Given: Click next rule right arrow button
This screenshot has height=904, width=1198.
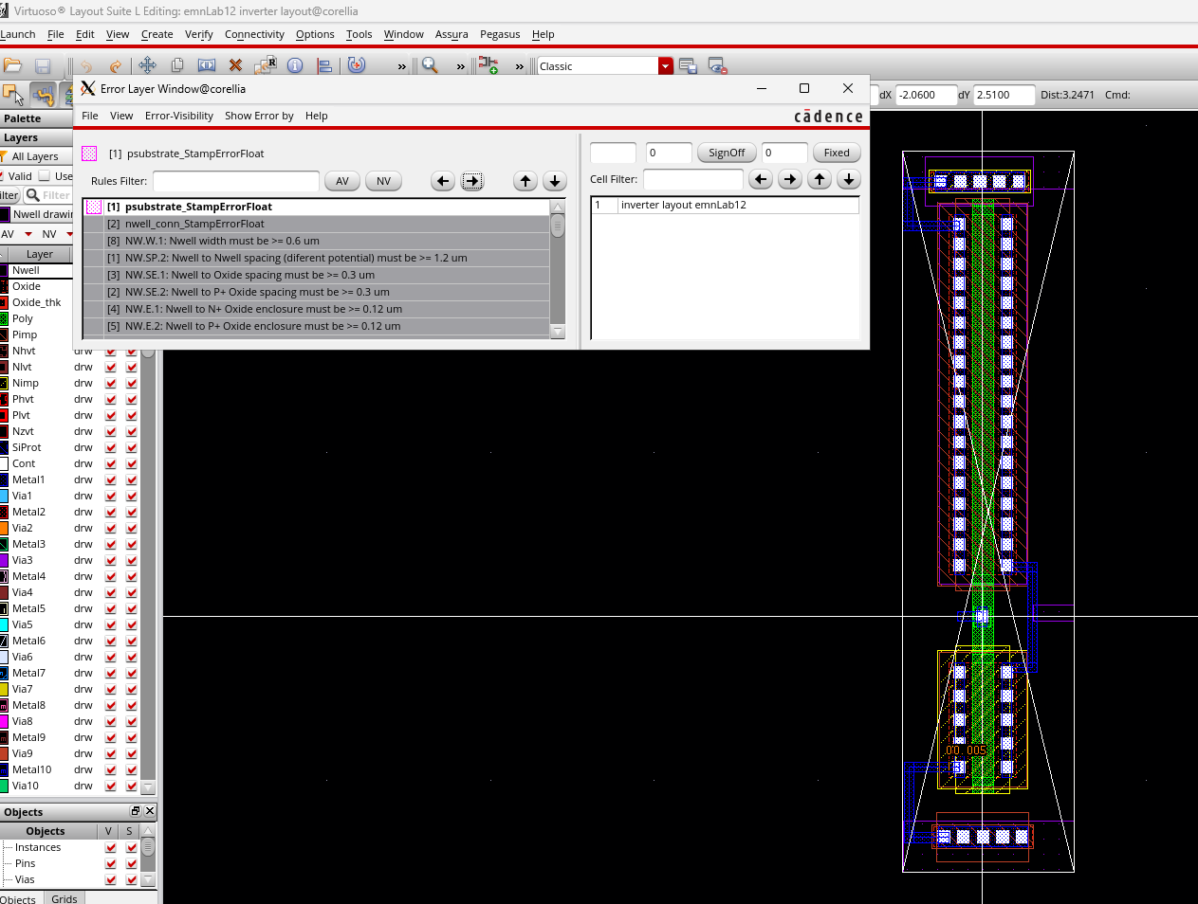Looking at the screenshot, I should (472, 181).
